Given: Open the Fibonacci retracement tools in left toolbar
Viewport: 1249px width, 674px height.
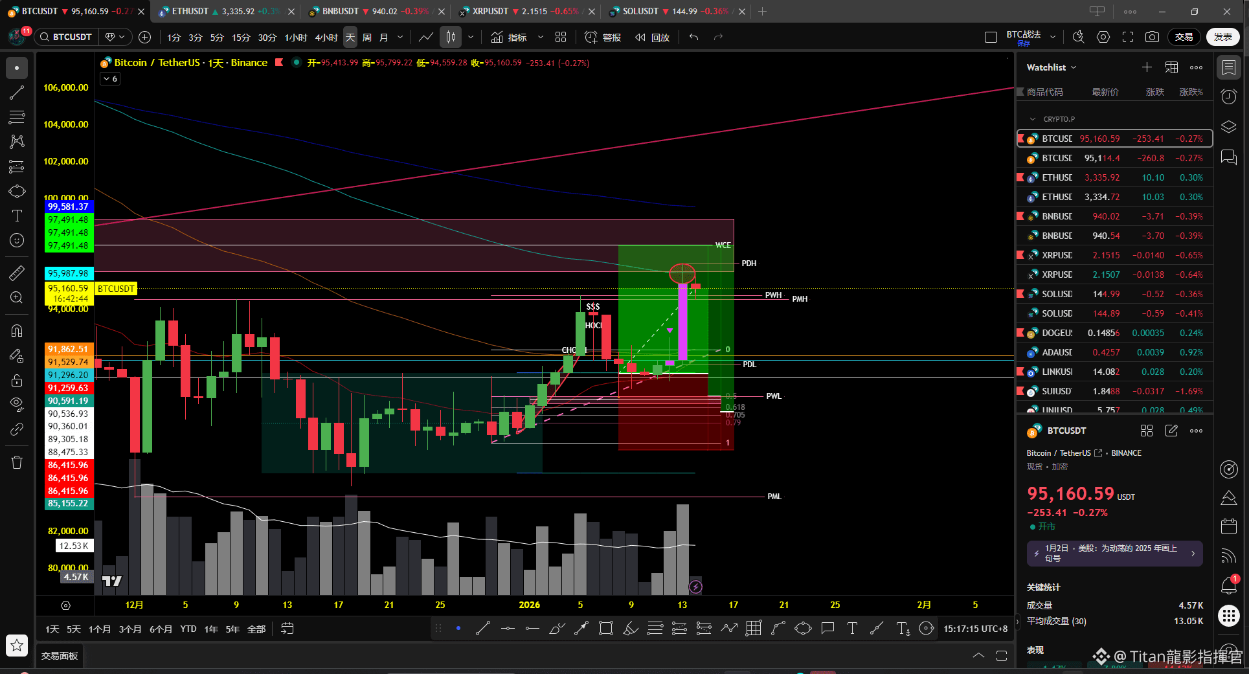Looking at the screenshot, I should point(17,117).
